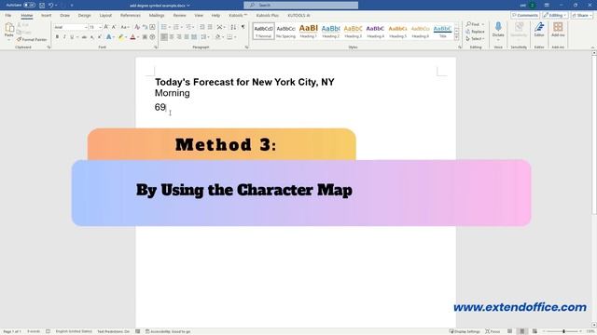Click the Search box in title bar
Screen dimensions: 597x335
pyautogui.click(x=300, y=5)
